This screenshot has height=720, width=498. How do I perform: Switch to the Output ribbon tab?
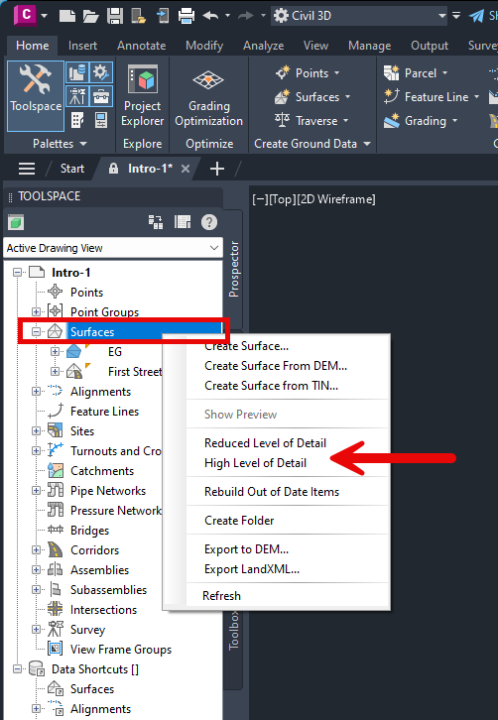pyautogui.click(x=430, y=46)
